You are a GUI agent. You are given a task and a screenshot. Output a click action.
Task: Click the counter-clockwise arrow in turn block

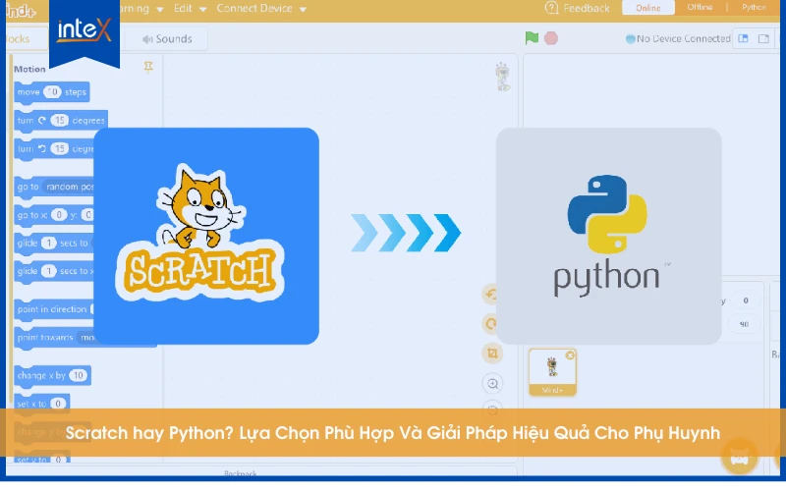point(42,149)
